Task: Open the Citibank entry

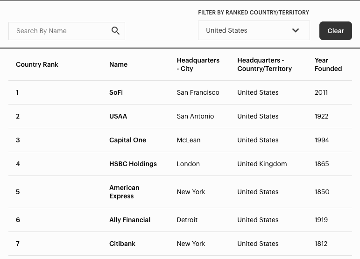Action: 122,244
